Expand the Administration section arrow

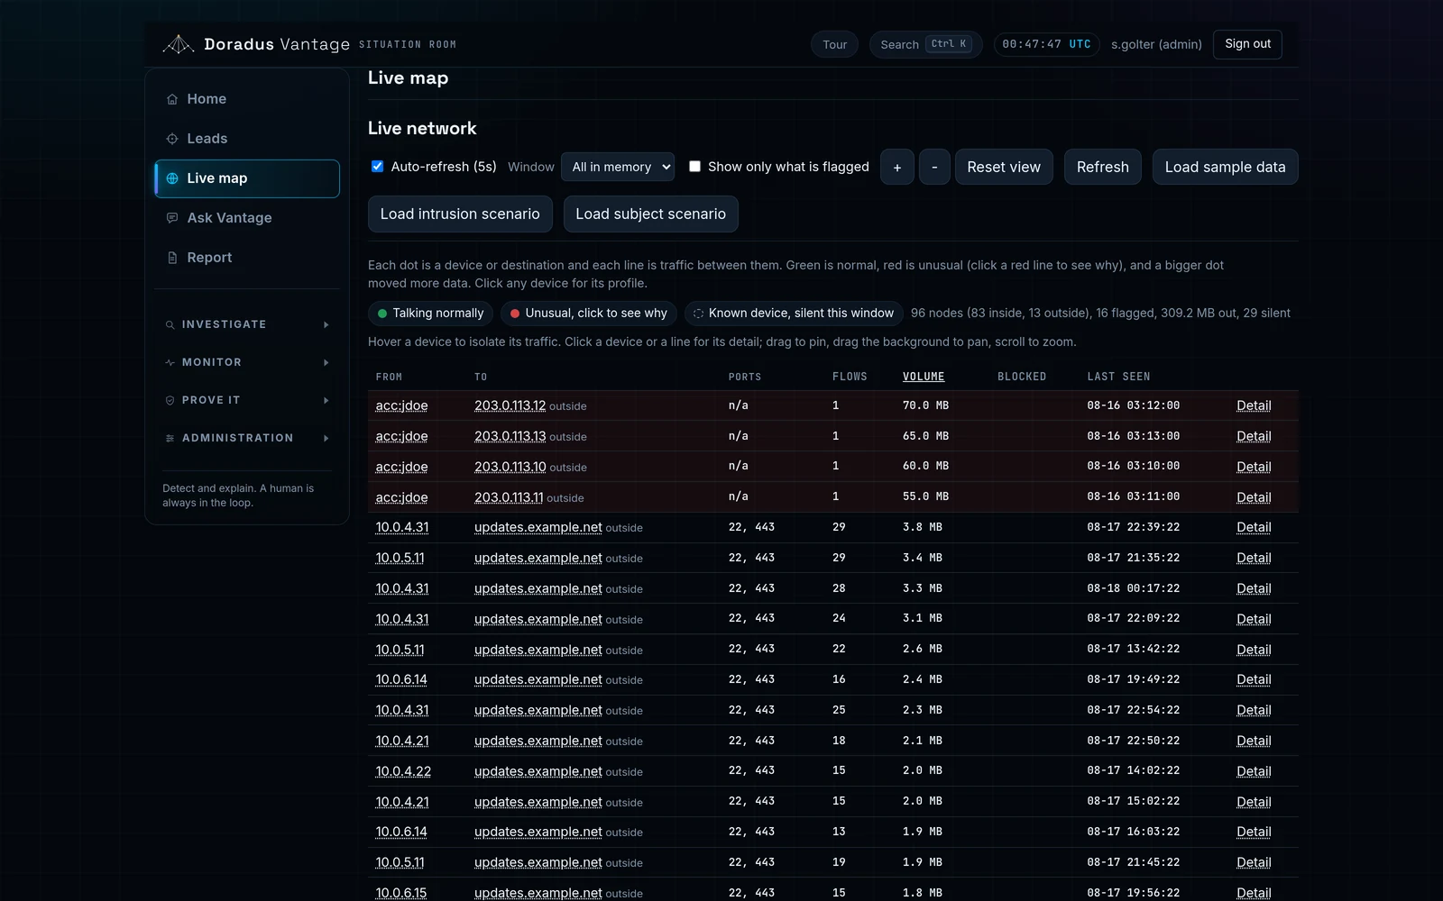(326, 438)
